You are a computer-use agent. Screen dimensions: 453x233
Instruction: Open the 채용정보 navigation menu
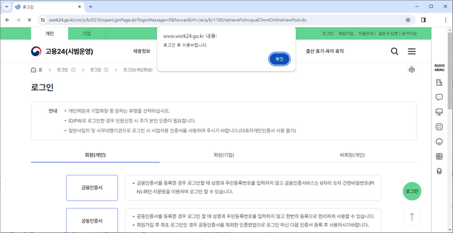[x=142, y=52]
